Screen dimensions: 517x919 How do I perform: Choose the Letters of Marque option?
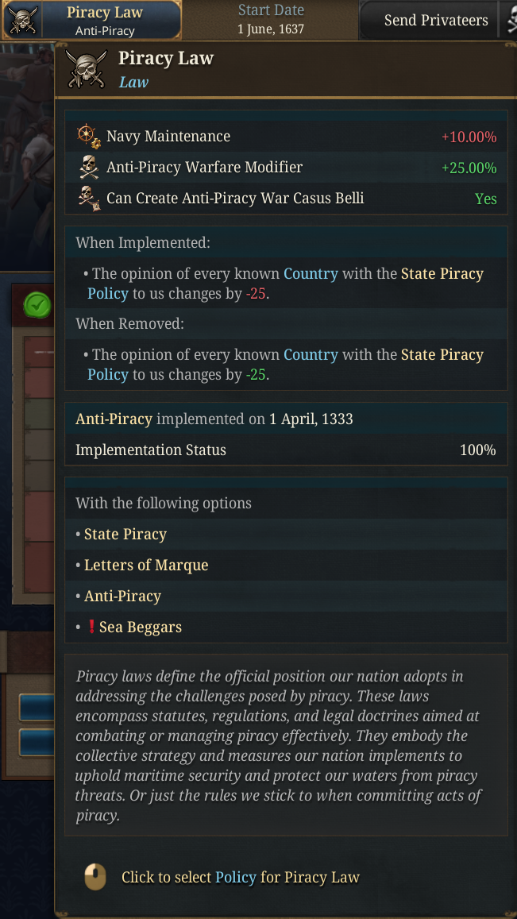pos(146,566)
